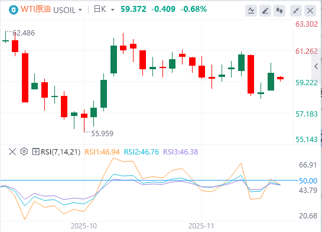Click the 55.959 low price marker
This screenshot has height=232, width=322.
pos(102,134)
